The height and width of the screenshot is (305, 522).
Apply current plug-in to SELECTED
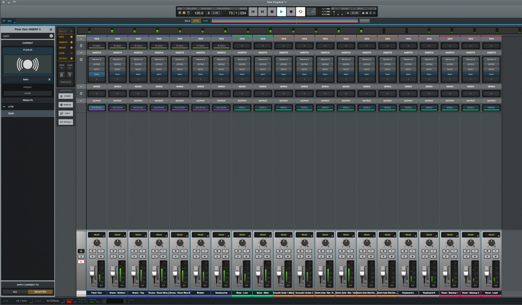pos(40,292)
